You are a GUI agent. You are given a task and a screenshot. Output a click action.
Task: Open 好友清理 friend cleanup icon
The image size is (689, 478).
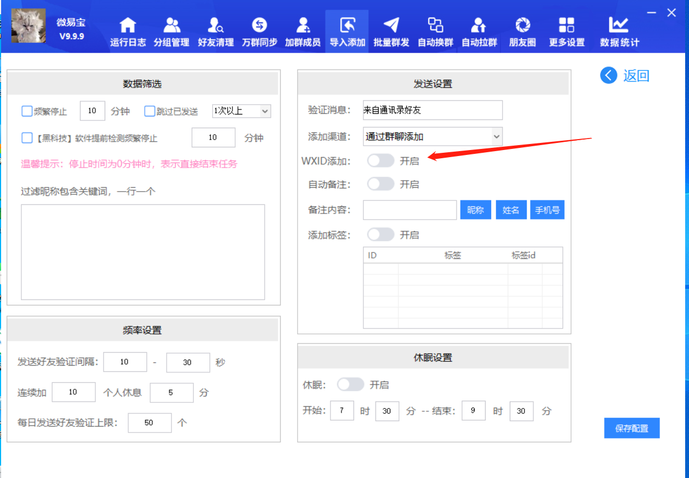[x=215, y=26]
